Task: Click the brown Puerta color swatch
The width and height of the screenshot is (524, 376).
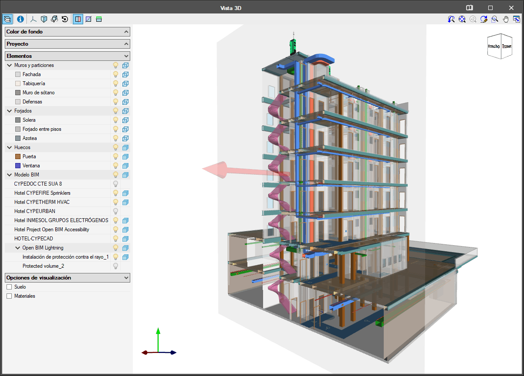Action: coord(18,156)
